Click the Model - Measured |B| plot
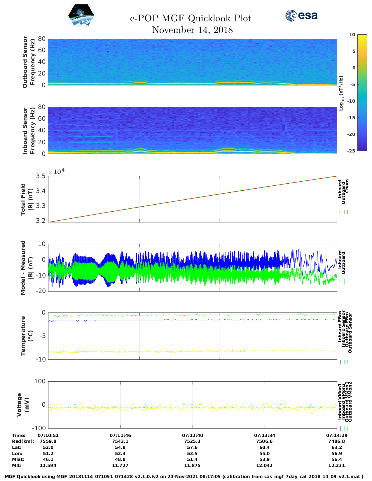Viewport: 372px width, 481px height. click(x=192, y=267)
